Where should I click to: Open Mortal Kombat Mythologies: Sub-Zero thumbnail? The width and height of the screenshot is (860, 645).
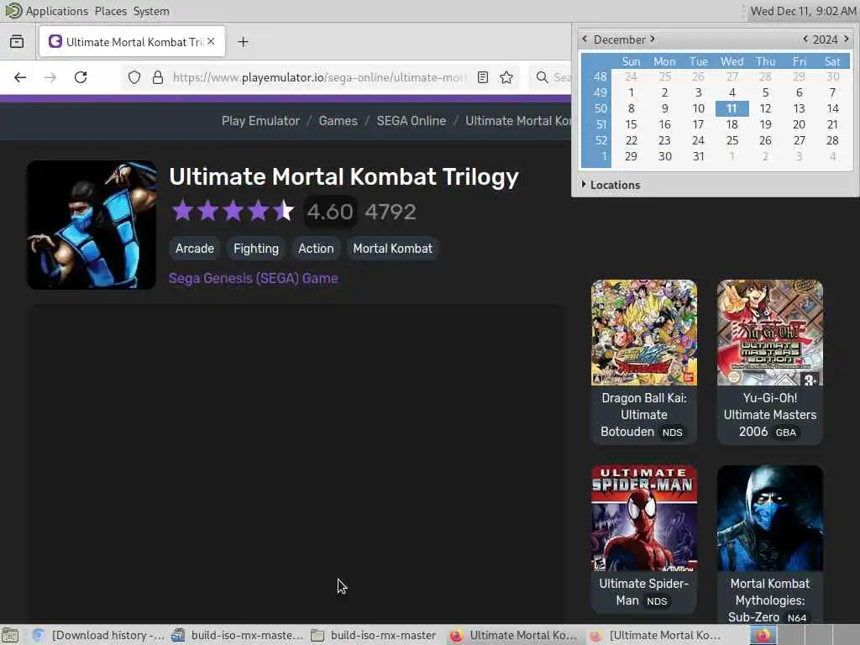pyautogui.click(x=770, y=518)
